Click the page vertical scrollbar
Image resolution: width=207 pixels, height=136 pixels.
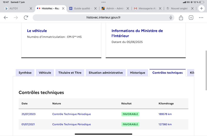click(x=206, y=70)
